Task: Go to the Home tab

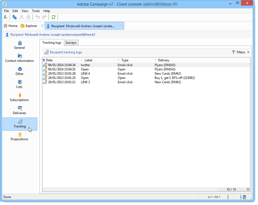Action: (x=11, y=26)
